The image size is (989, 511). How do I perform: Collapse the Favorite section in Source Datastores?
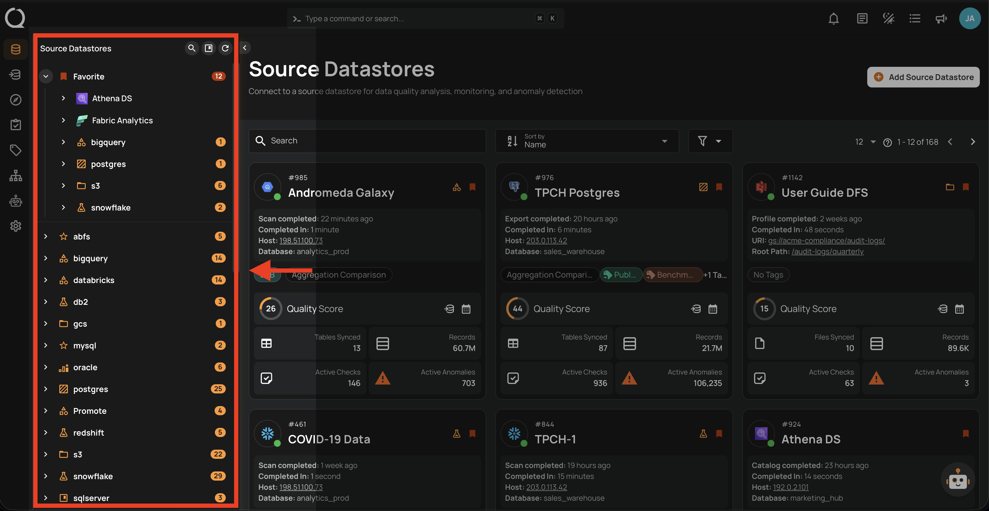point(46,76)
